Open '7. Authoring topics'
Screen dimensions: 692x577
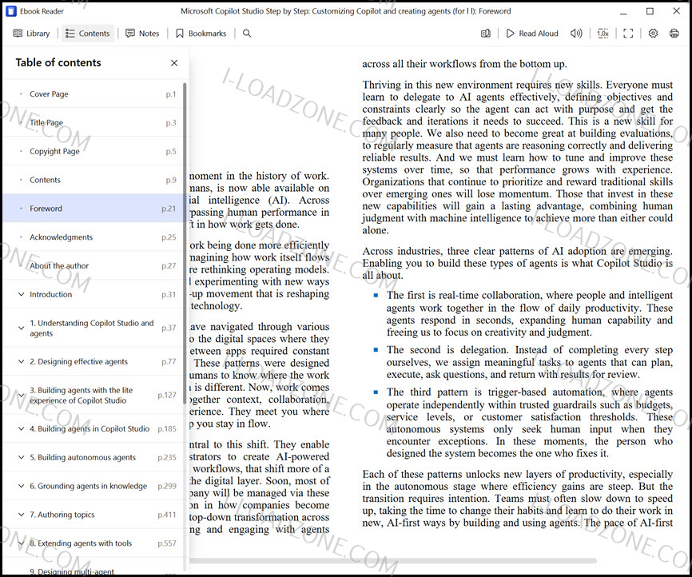point(62,515)
